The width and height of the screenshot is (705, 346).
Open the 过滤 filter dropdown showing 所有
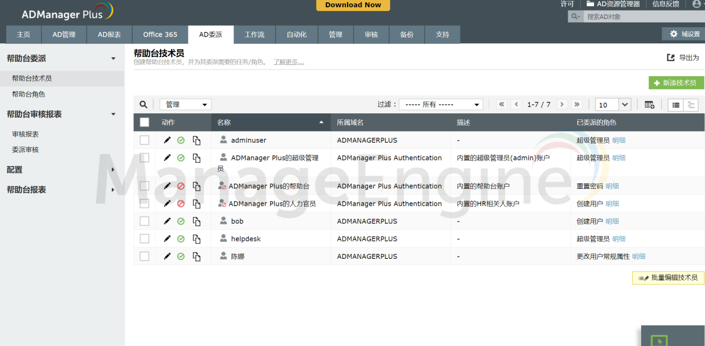click(440, 104)
